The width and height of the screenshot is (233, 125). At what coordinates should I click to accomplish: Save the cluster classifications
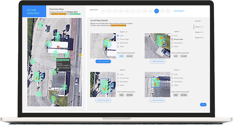click(x=203, y=104)
